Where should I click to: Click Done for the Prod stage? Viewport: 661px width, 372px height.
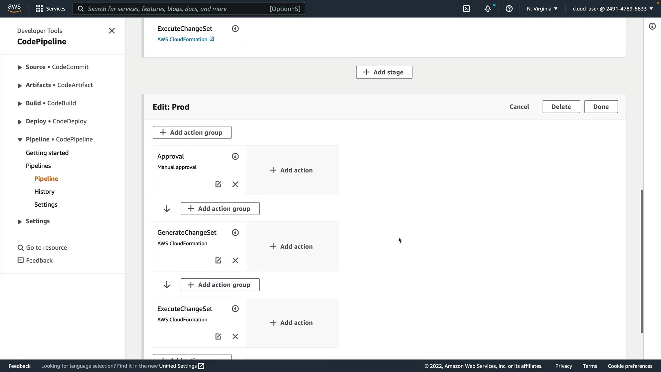601,107
